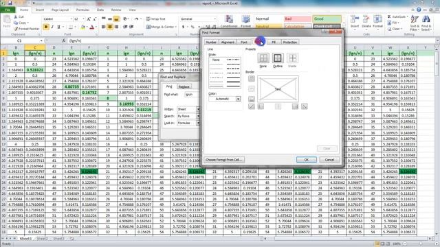This screenshot has width=440, height=247.
Task: Open the Within Sheet dropdown
Action: click(198, 109)
